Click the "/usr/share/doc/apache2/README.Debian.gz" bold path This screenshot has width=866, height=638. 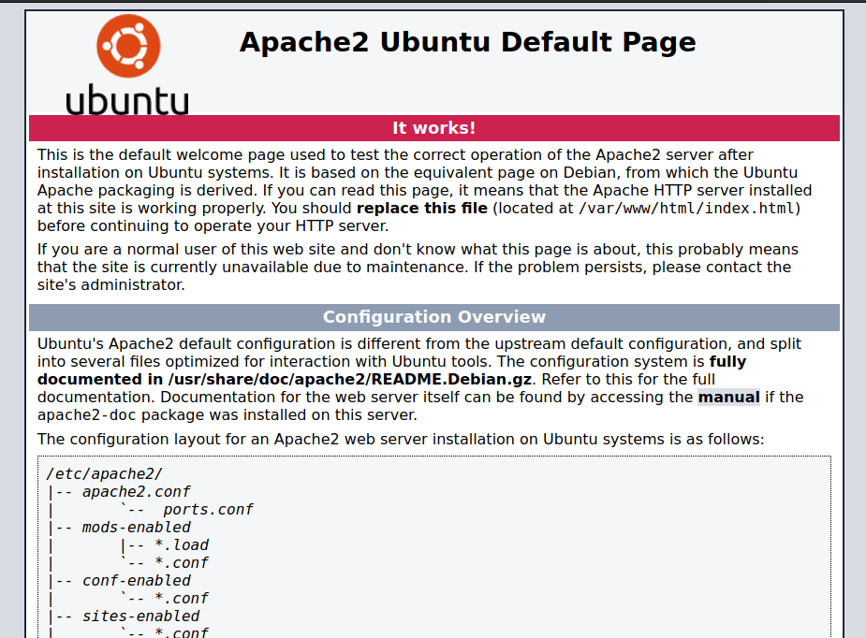[349, 380]
